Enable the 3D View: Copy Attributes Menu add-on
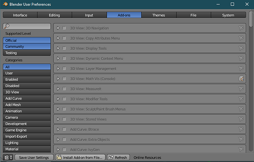Image resolution: width=254 pixels, height=162 pixels. coord(64,38)
